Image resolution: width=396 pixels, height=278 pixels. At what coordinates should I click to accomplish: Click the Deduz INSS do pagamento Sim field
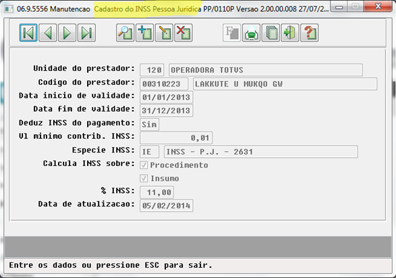coord(150,124)
